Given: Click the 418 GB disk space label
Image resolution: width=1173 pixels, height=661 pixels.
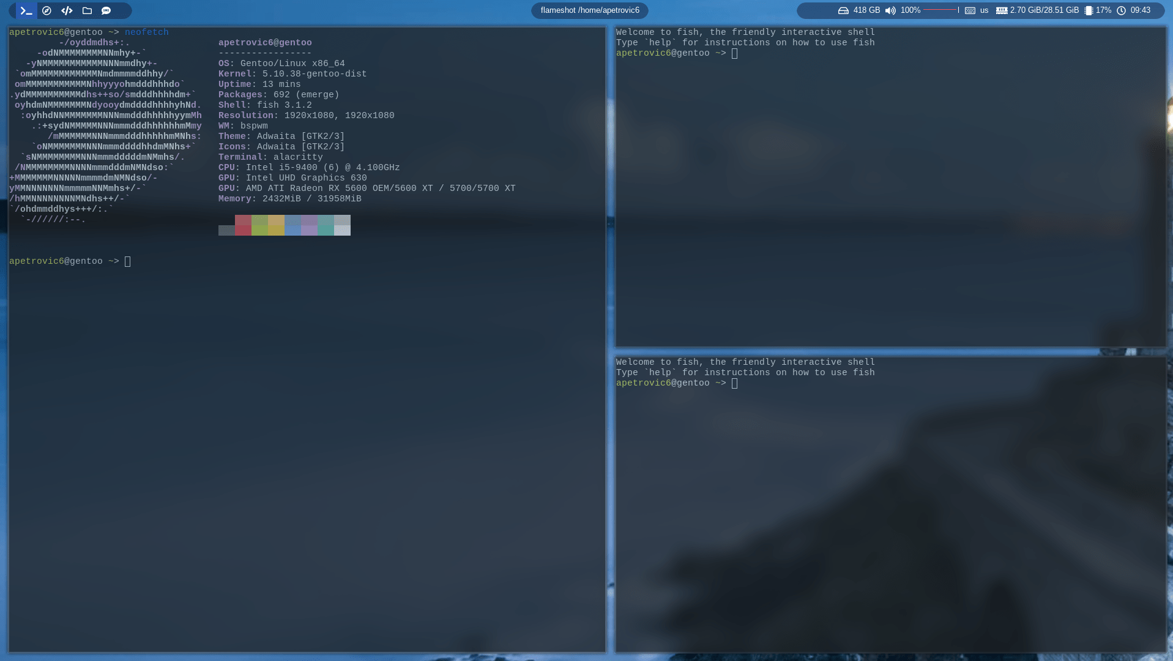Looking at the screenshot, I should pyautogui.click(x=866, y=10).
